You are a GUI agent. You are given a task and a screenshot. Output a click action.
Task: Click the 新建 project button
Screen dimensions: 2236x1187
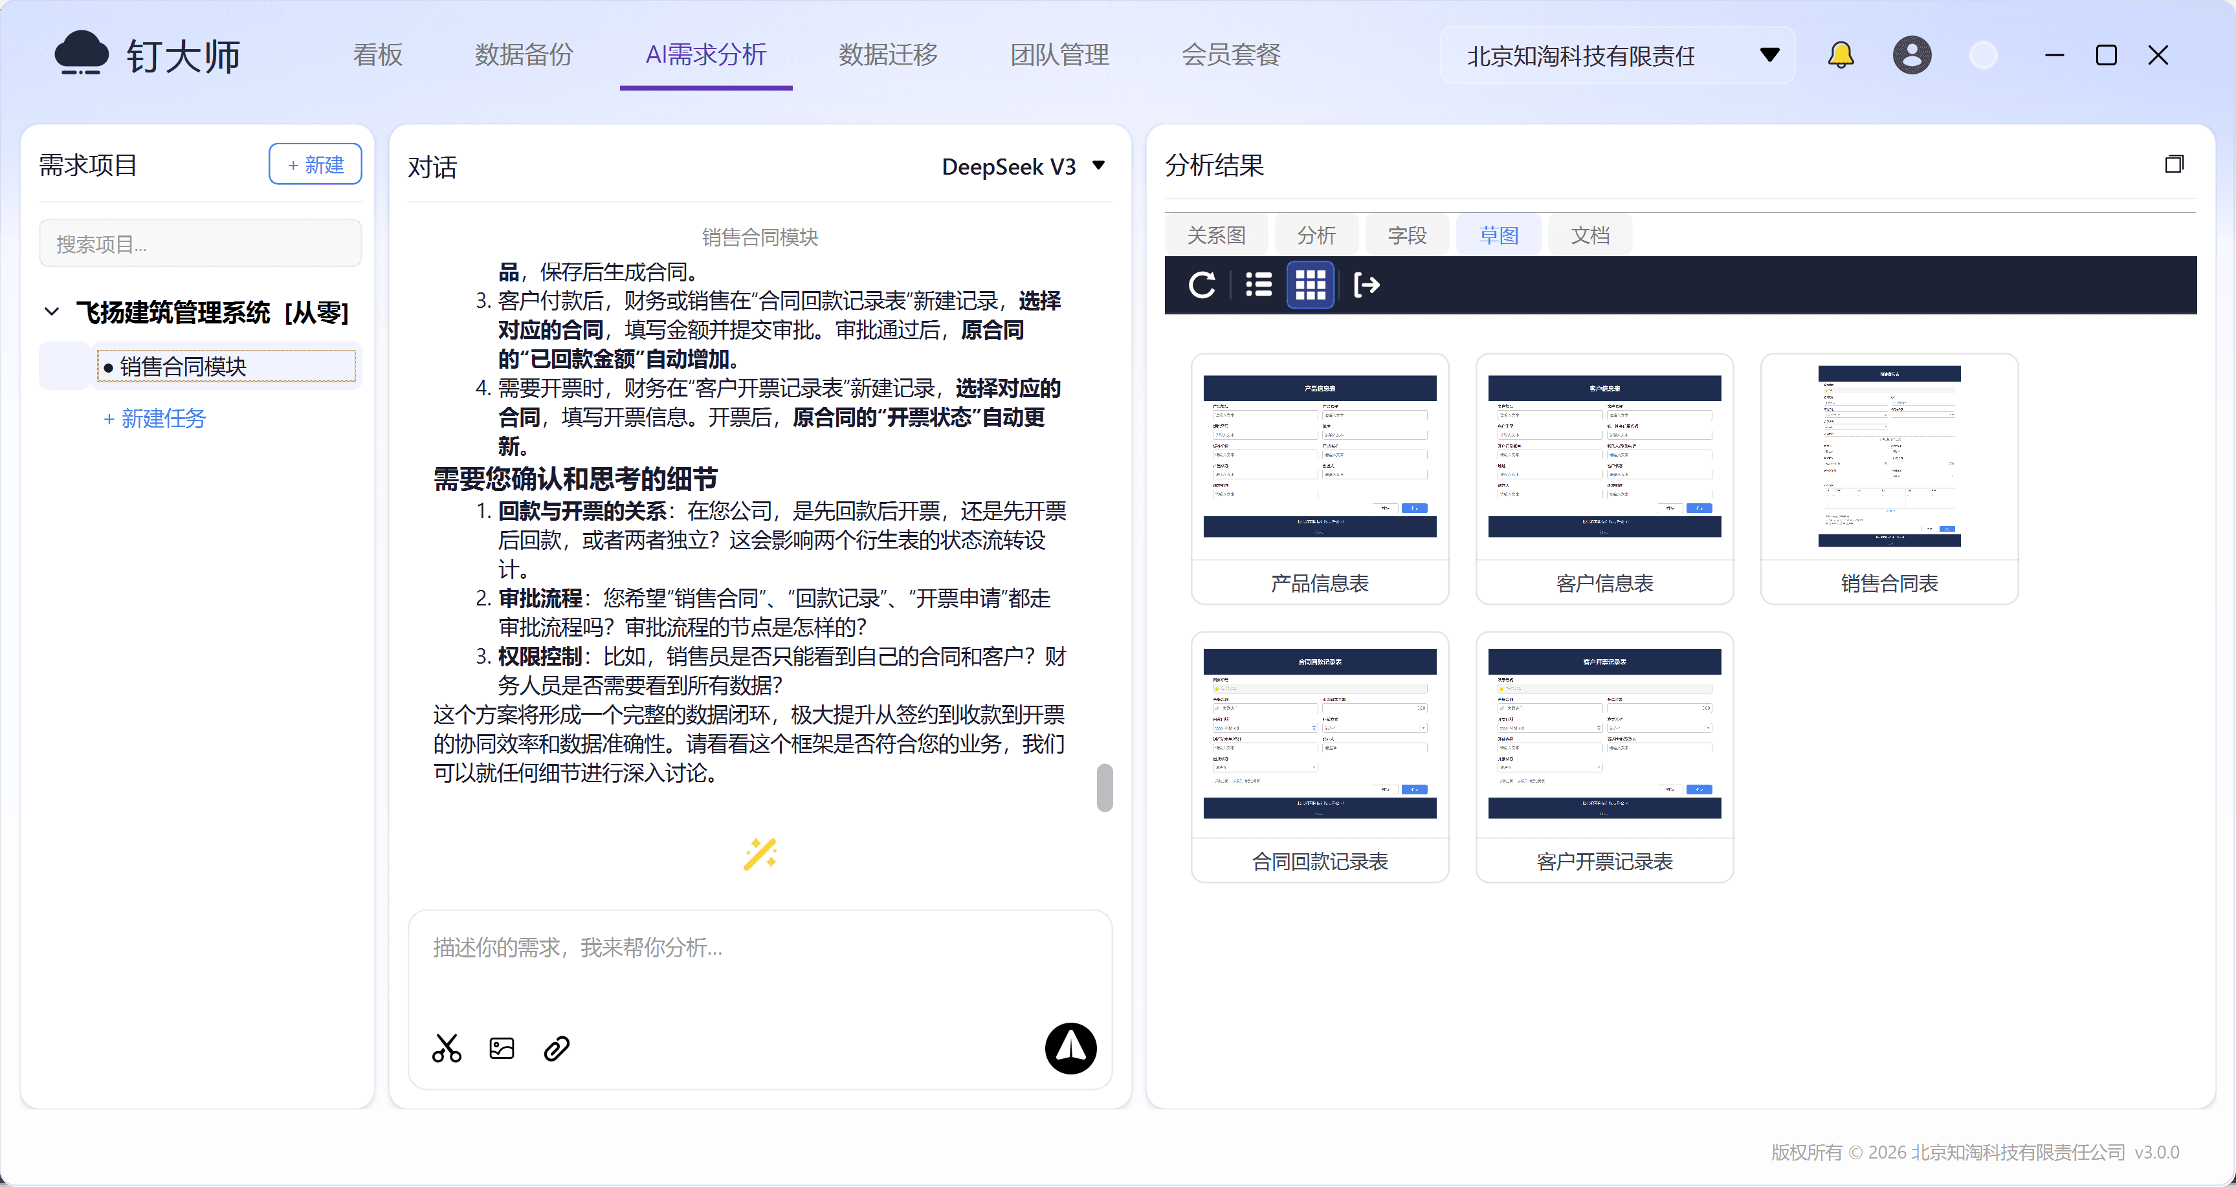[x=315, y=164]
